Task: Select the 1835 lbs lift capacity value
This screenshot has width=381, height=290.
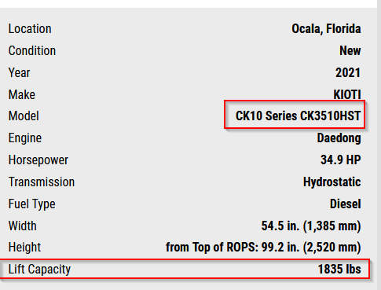Action: (339, 270)
